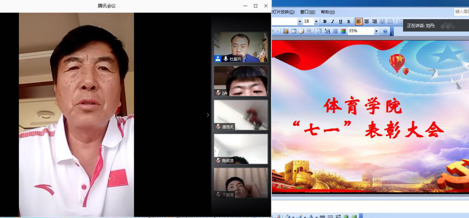The height and width of the screenshot is (218, 469).
Task: Click the insert table icon
Action: (294, 31)
